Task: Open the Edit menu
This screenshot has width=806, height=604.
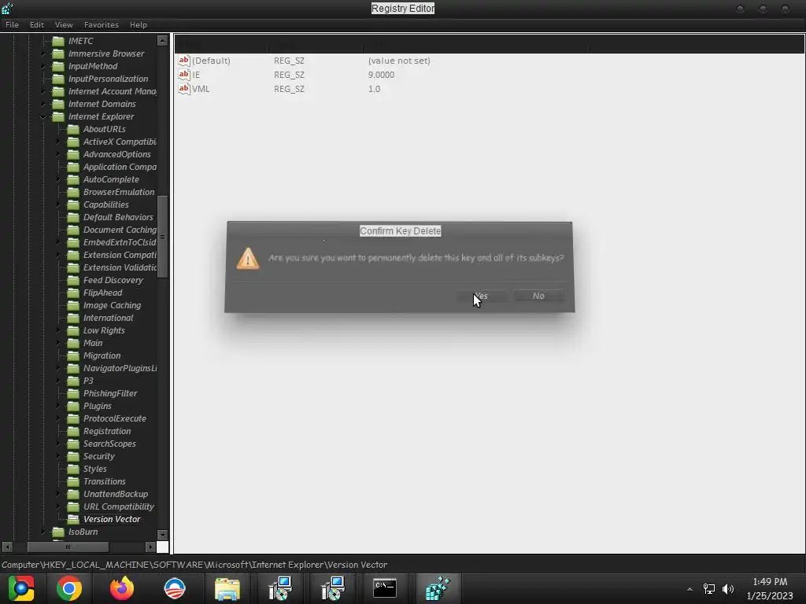Action: [x=36, y=24]
